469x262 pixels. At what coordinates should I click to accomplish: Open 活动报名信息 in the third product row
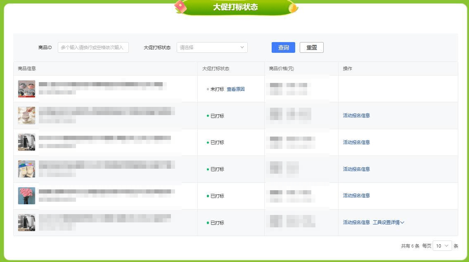pyautogui.click(x=356, y=142)
